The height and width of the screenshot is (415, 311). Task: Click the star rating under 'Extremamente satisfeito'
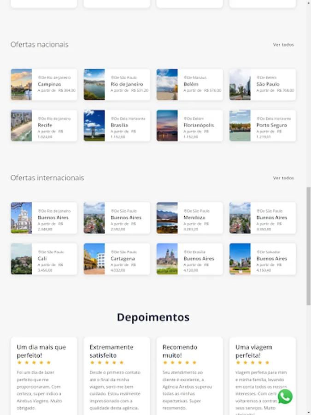point(106,362)
